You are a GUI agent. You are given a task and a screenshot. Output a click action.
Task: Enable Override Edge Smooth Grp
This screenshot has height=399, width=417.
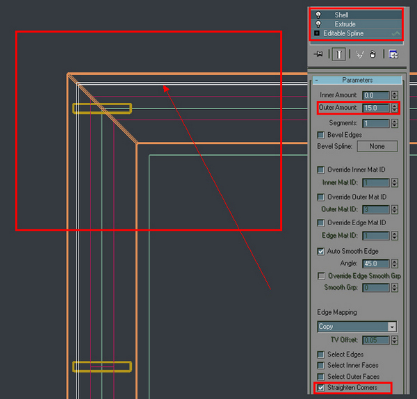[321, 276]
